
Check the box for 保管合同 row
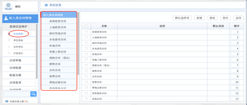point(86,82)
